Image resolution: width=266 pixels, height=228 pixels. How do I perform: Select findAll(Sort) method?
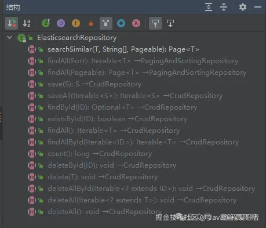click(x=143, y=61)
